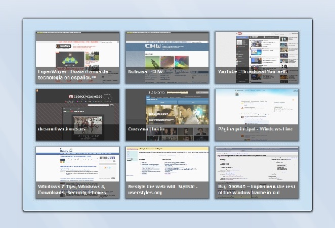Open the Bug 590945 thumbnail
335x228 pixels.
tap(257, 172)
